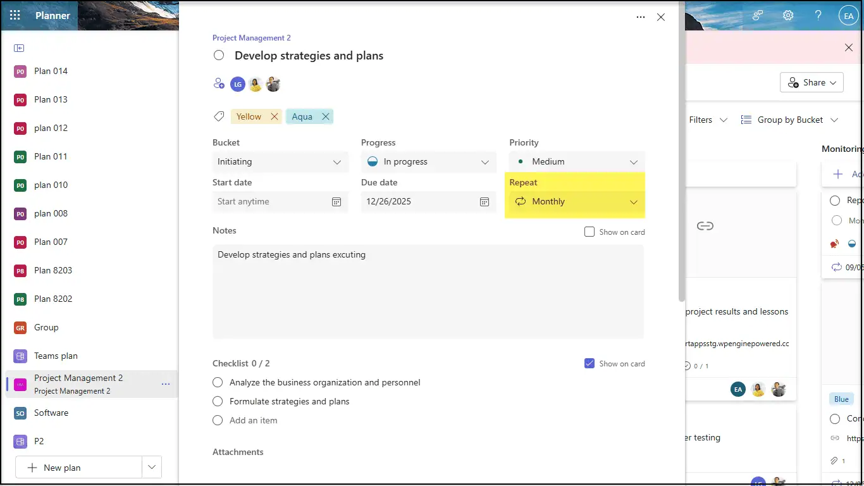864x486 pixels.
Task: Click the Blue label on the task card
Action: click(841, 399)
